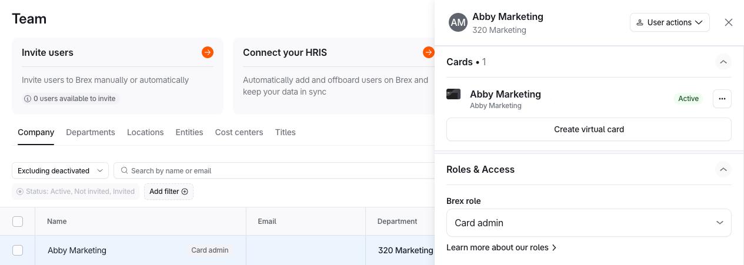Open the Excluding deactivated dropdown
This screenshot has height=265, width=744.
click(60, 170)
